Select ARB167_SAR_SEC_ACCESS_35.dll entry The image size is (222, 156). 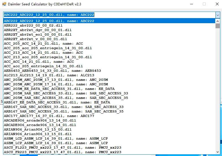109,111
